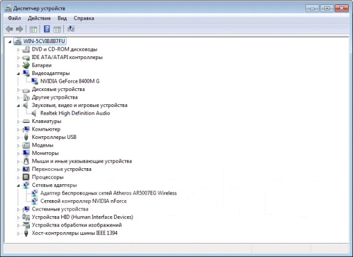This screenshot has width=353, height=257.
Task: Collapse the Звуковые, видео и игровые устройства node
Action: coord(18,105)
